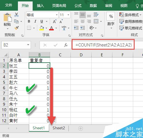Image resolution: width=143 pixels, height=138 pixels.
Task: Expand the 数字 number group arrow
Action: [x=111, y=28]
